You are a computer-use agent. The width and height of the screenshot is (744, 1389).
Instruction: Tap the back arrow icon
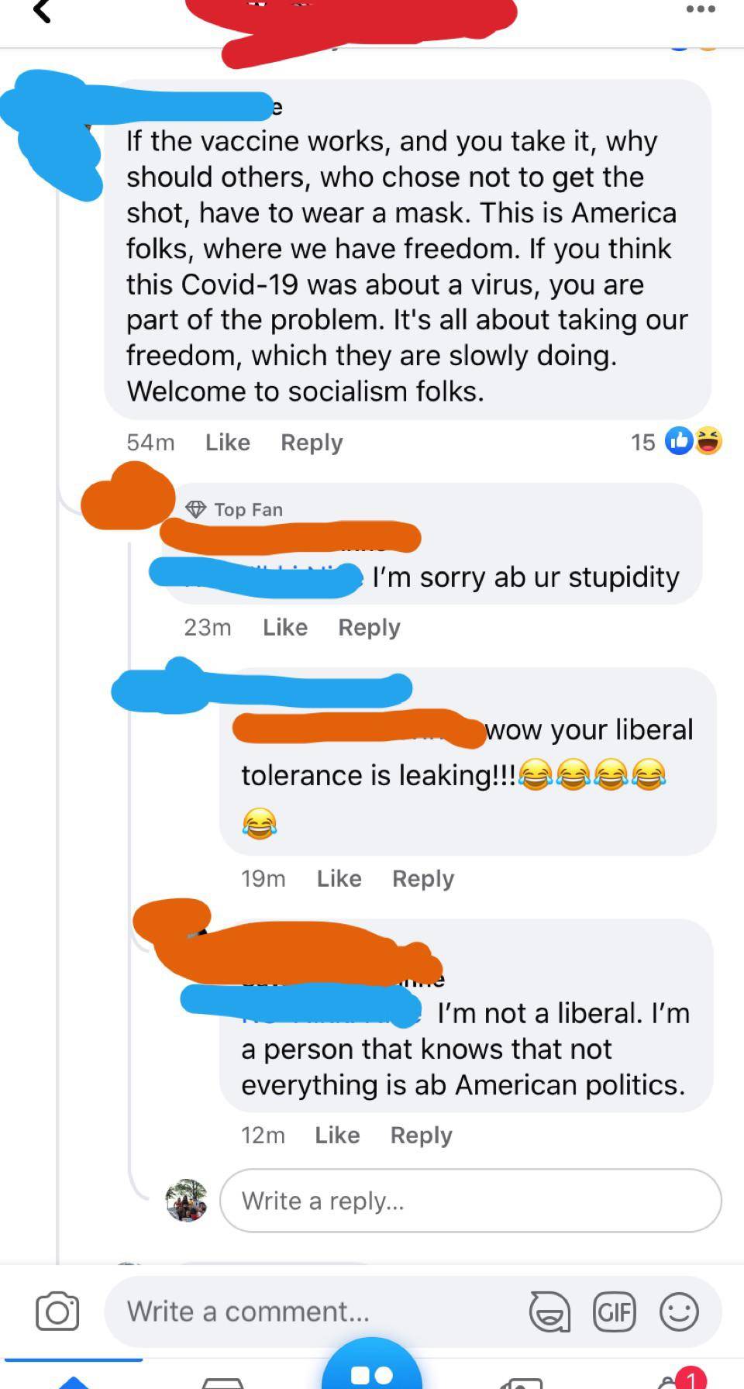click(x=43, y=11)
